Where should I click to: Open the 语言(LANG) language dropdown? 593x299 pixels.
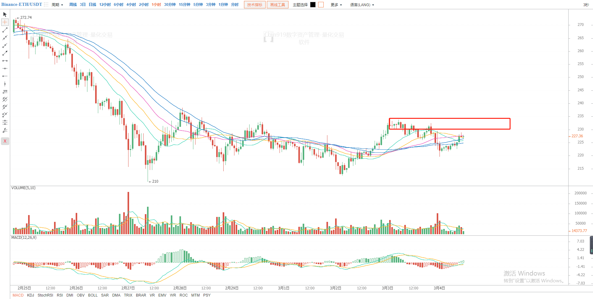(362, 5)
